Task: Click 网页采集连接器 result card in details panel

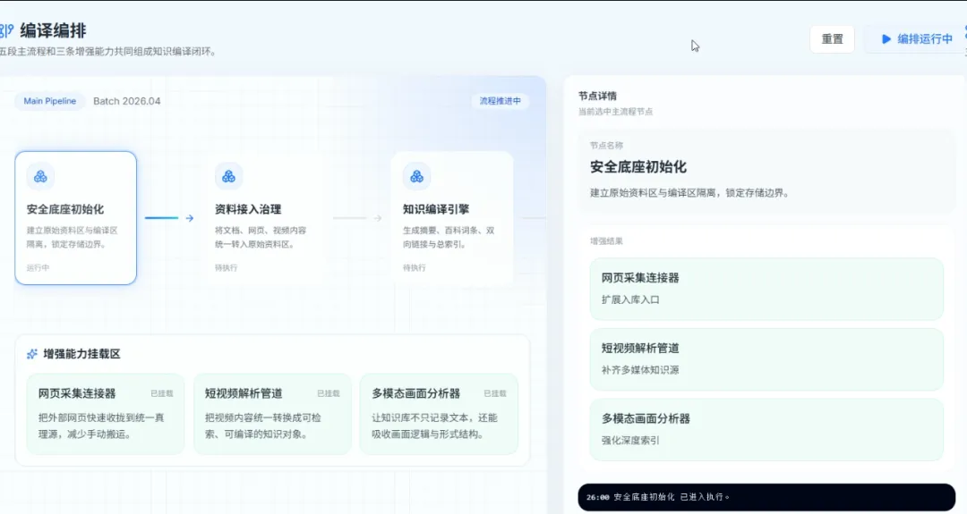Action: [x=766, y=289]
